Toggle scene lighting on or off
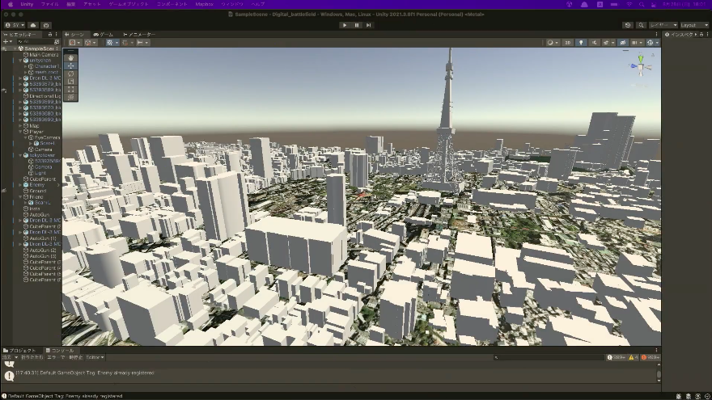Image resolution: width=712 pixels, height=400 pixels. coord(581,43)
